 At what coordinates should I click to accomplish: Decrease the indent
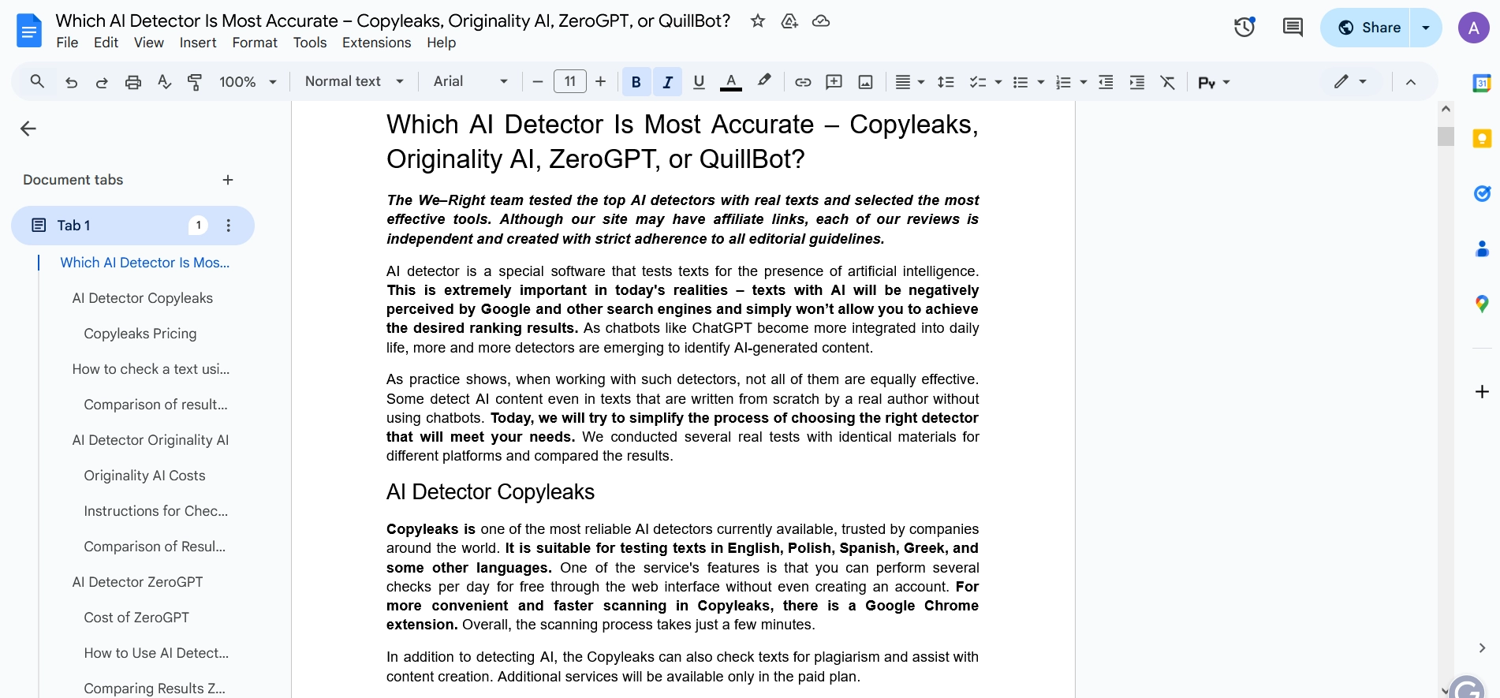tap(1106, 82)
